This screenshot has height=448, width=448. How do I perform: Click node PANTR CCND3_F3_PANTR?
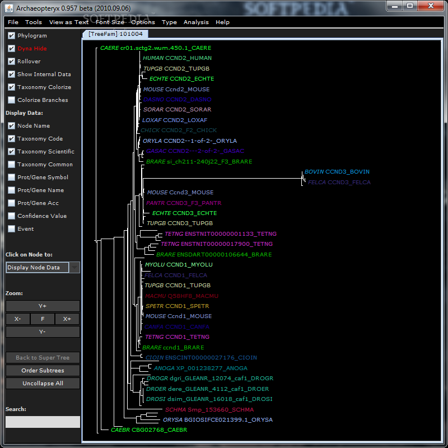[184, 203]
